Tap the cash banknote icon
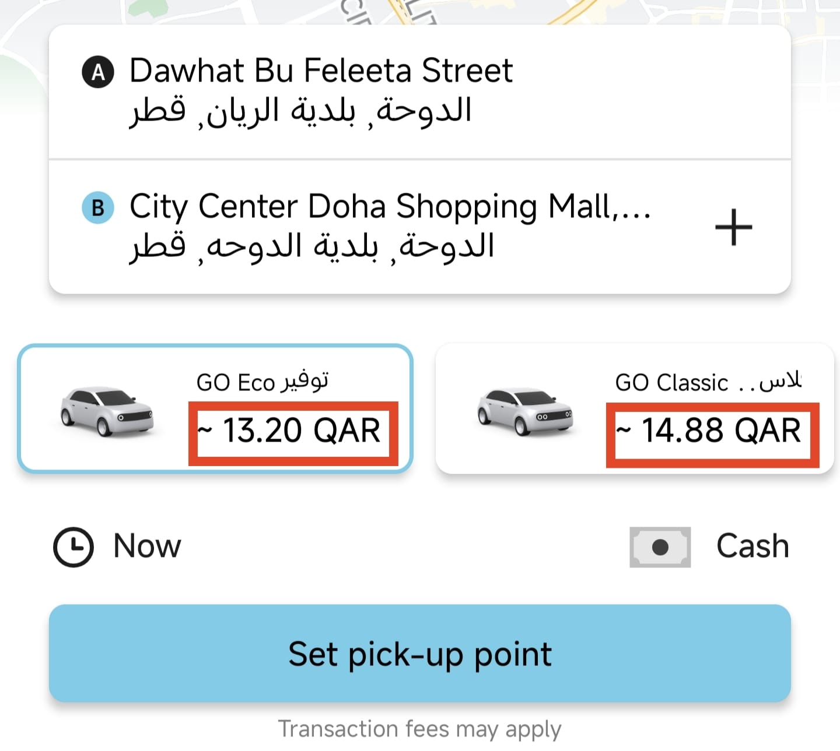This screenshot has width=840, height=751. coord(660,547)
